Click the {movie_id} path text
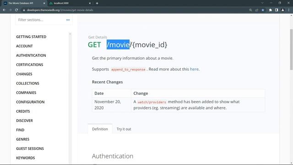293x165 pixels. (150, 45)
